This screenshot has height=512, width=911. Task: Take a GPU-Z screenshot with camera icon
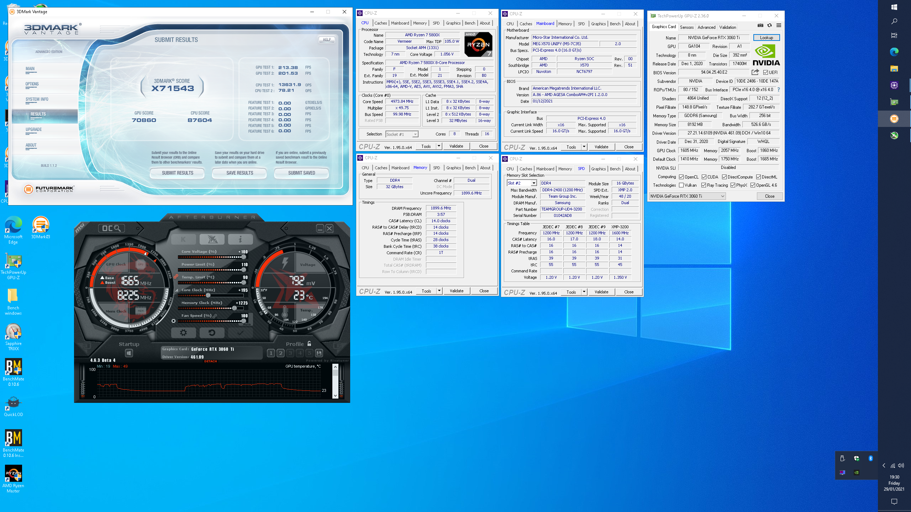pyautogui.click(x=760, y=25)
